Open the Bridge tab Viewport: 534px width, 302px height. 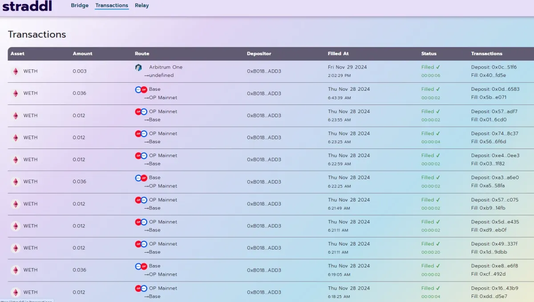(80, 6)
